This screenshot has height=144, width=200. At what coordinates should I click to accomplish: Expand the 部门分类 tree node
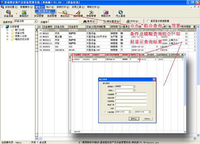point(7,30)
